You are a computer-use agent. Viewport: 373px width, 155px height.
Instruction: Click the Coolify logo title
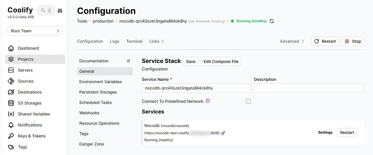(20, 10)
